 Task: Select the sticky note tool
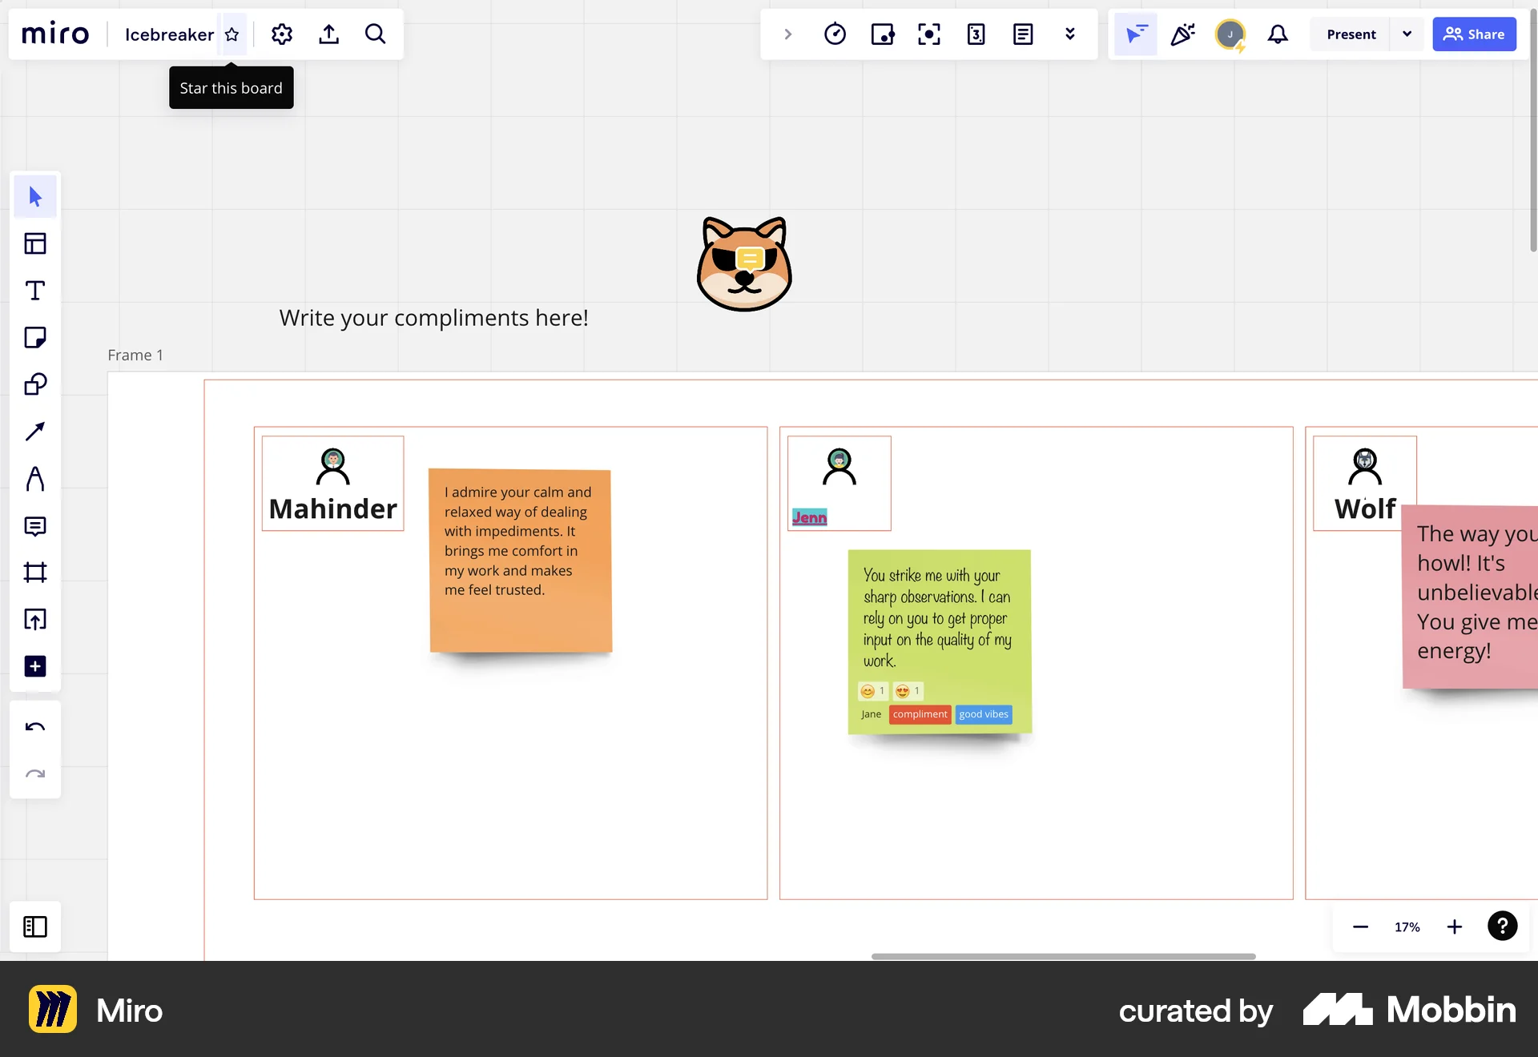(x=35, y=337)
